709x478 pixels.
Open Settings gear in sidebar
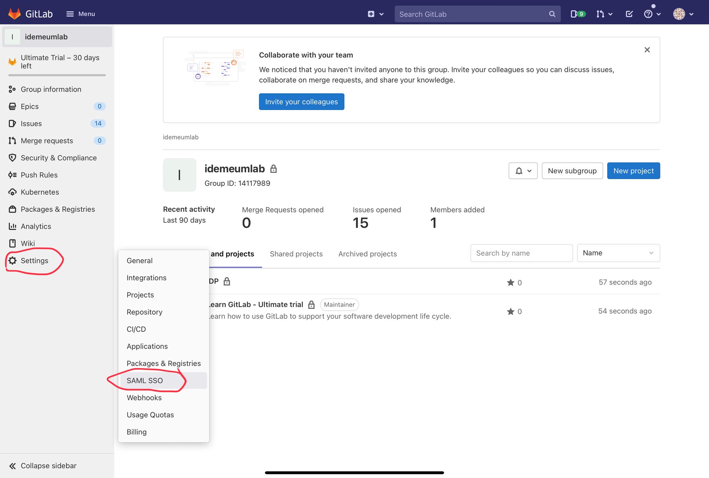coord(57,261)
